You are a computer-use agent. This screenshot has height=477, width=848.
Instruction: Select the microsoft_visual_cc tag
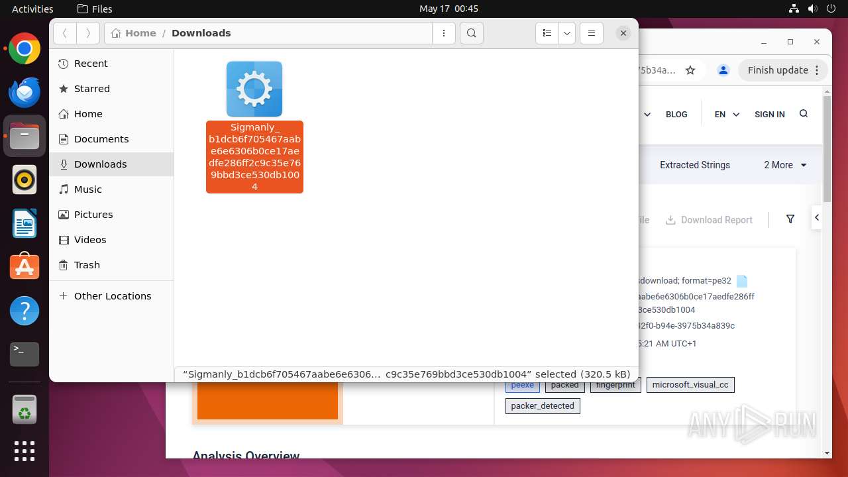click(x=690, y=385)
